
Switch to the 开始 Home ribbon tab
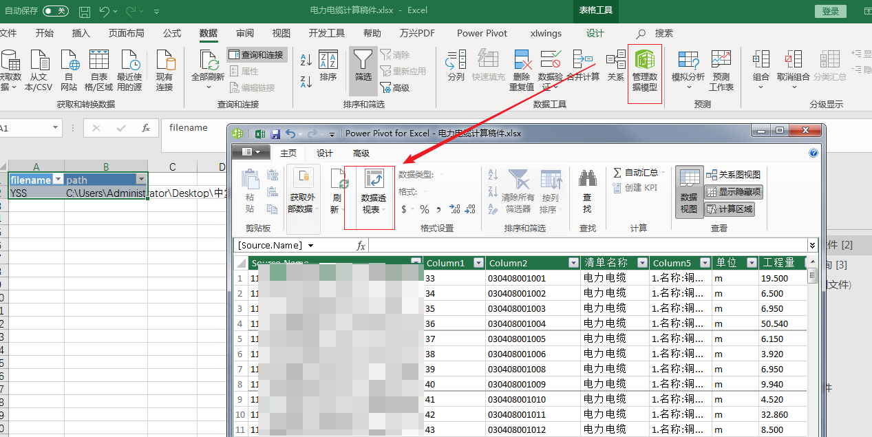coord(45,33)
